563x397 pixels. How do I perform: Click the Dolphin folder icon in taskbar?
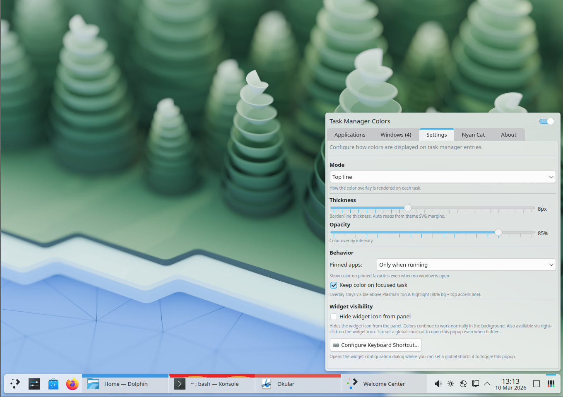[x=93, y=384]
